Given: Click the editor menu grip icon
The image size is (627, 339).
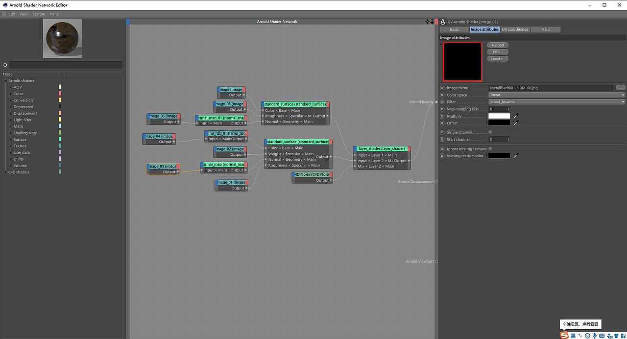Looking at the screenshot, I should [x=5, y=14].
